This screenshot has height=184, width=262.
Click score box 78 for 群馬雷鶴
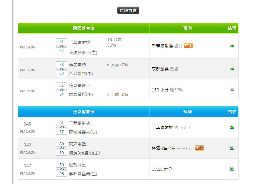62,64
